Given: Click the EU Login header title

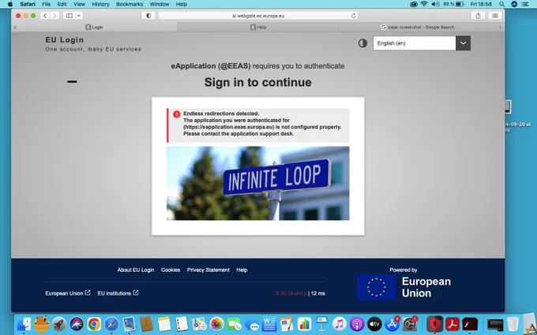Looking at the screenshot, I should [x=65, y=39].
